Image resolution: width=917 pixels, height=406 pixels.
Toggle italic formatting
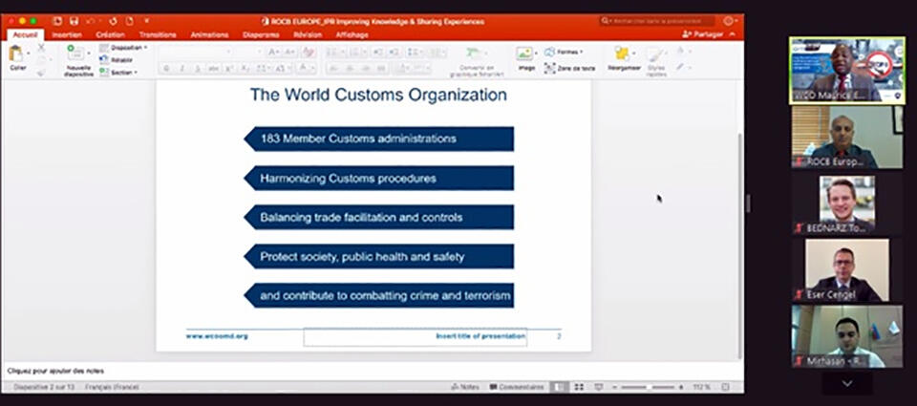click(181, 69)
